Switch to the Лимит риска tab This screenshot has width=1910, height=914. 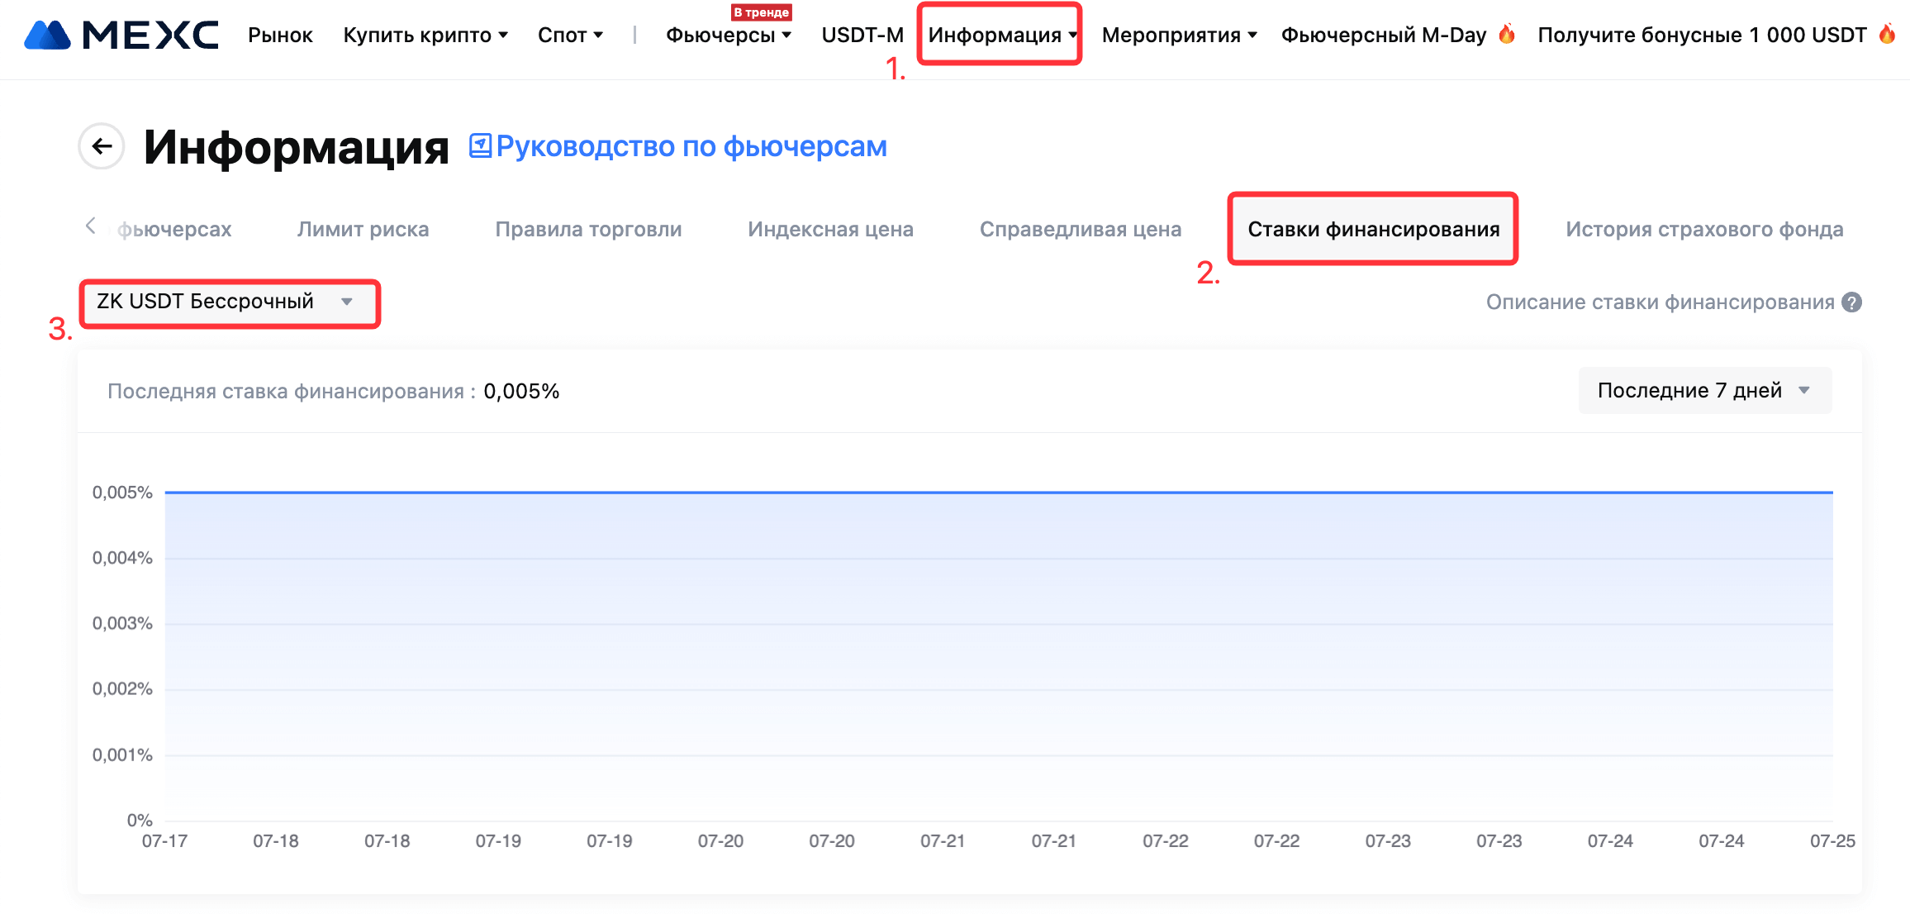[x=363, y=229]
